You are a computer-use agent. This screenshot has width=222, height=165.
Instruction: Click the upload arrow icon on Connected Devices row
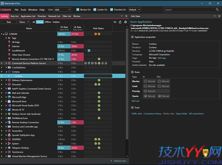[86, 63]
